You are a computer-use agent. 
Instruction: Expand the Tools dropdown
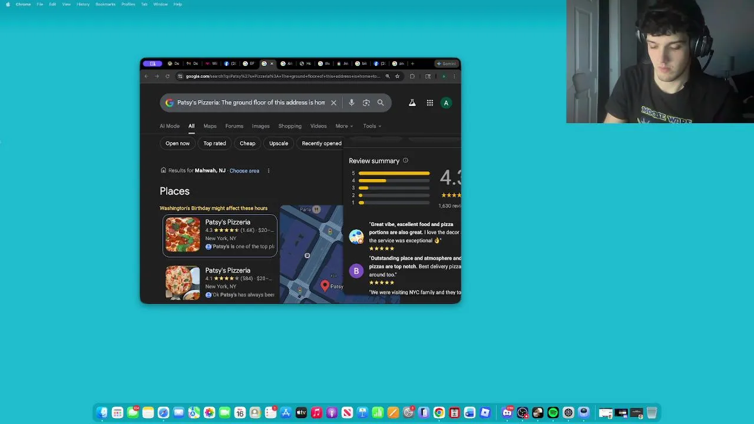(x=372, y=126)
